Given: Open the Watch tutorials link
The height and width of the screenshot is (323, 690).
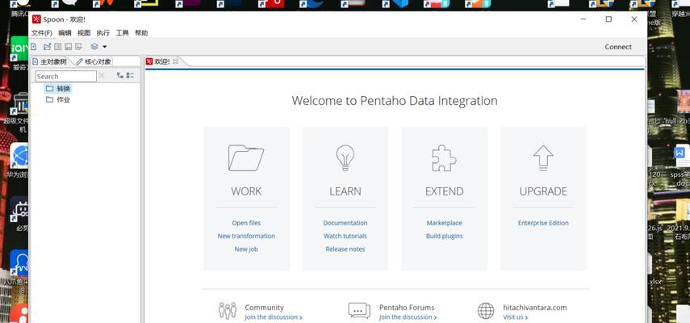Looking at the screenshot, I should (x=345, y=236).
